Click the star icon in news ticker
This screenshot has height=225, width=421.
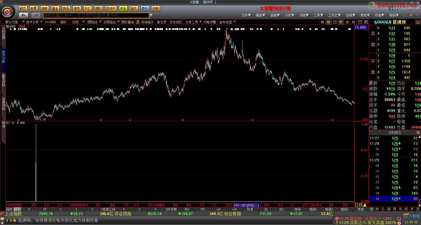pos(15,220)
